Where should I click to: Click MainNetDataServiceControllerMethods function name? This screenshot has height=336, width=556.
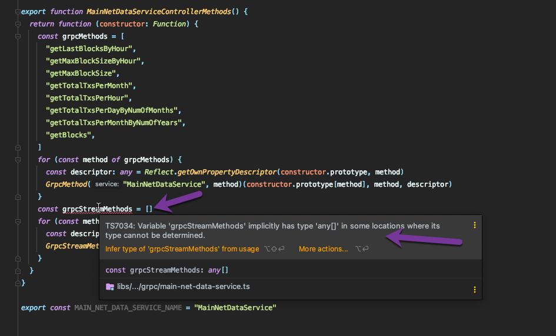pyautogui.click(x=159, y=12)
